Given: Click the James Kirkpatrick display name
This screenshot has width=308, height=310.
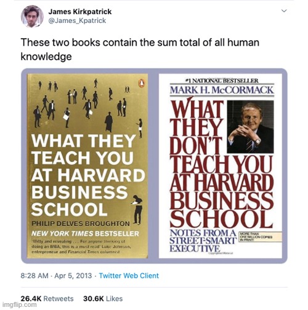Looking at the screenshot, I should point(80,12).
